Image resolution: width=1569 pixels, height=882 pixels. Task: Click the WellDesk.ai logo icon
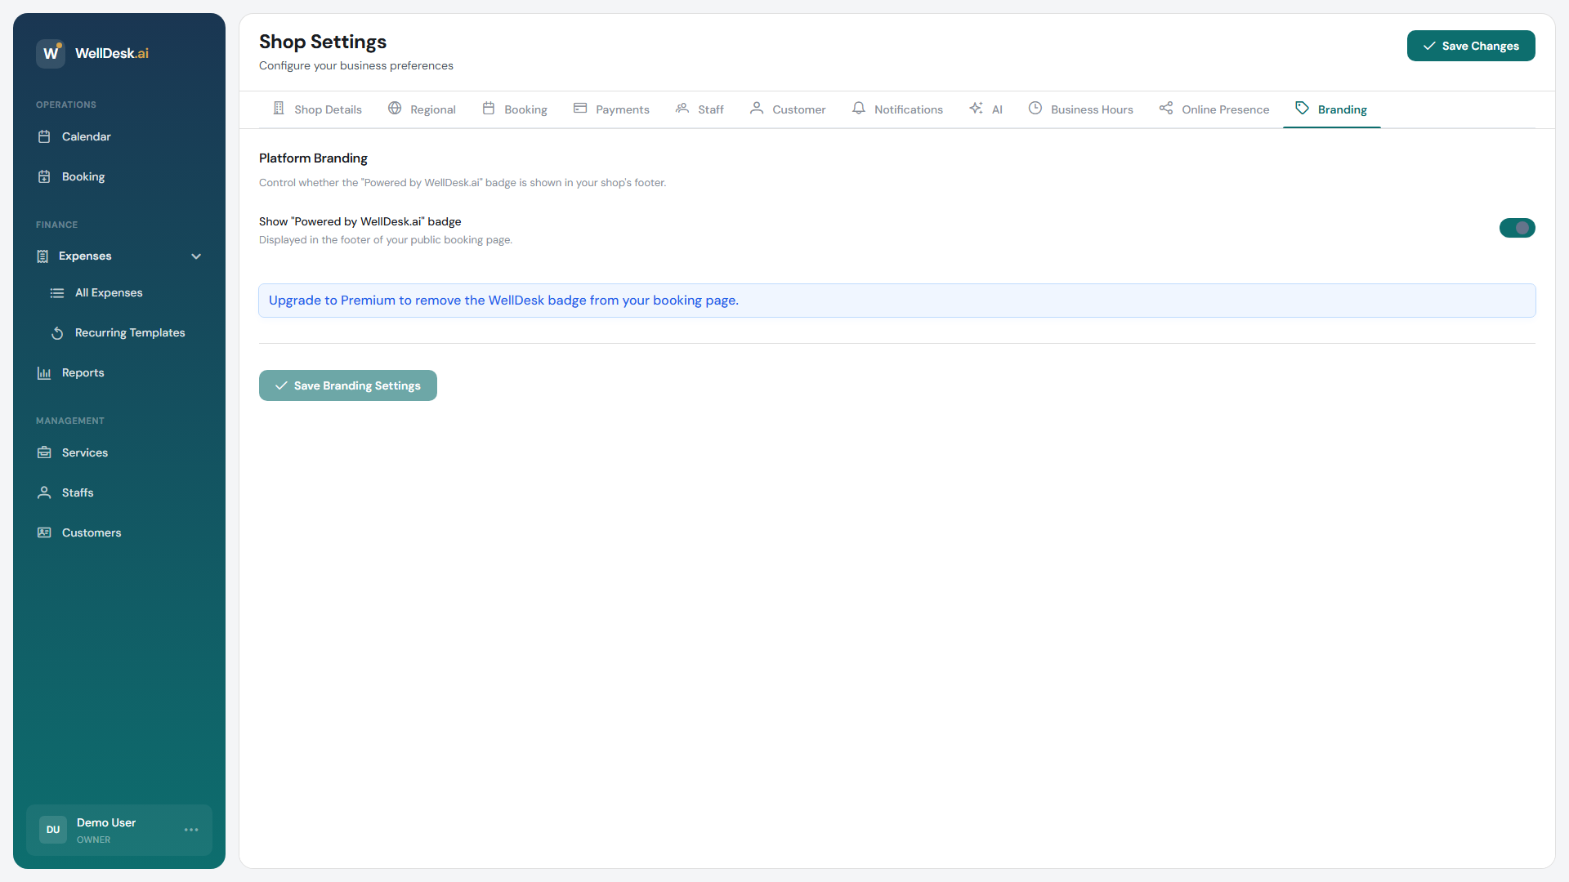click(51, 53)
